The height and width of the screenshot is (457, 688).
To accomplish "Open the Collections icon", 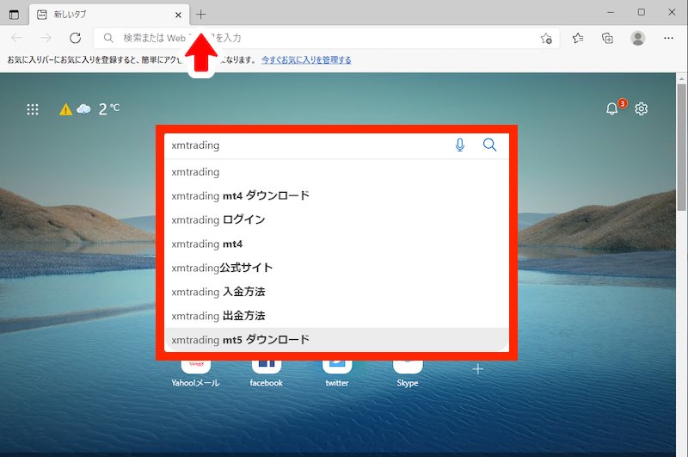I will (x=607, y=38).
